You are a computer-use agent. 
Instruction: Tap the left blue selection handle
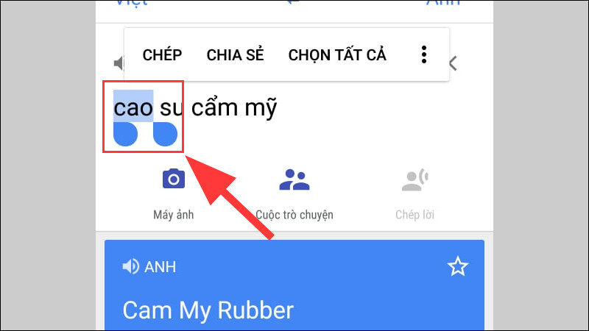point(125,134)
